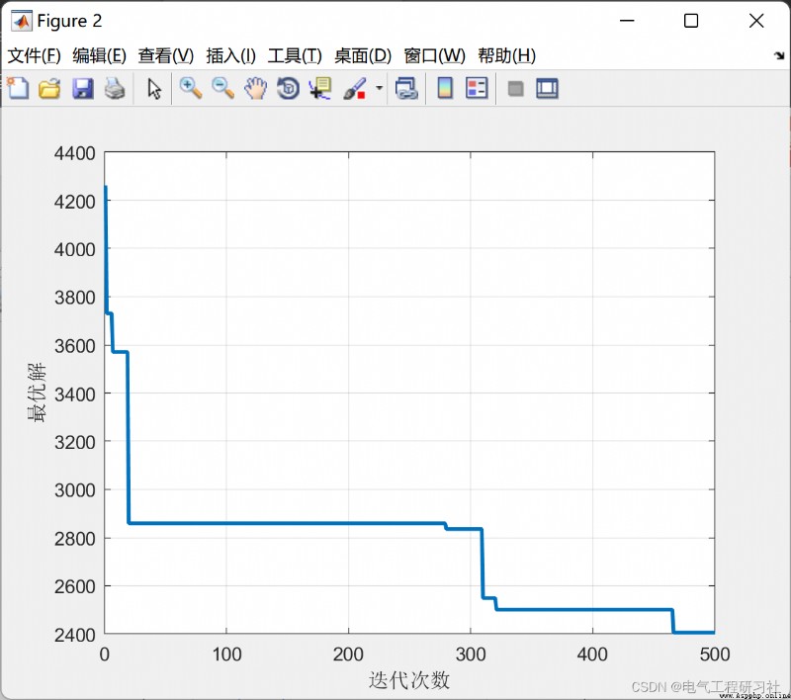Click the Link Plot icon
This screenshot has width=791, height=700.
coord(406,88)
